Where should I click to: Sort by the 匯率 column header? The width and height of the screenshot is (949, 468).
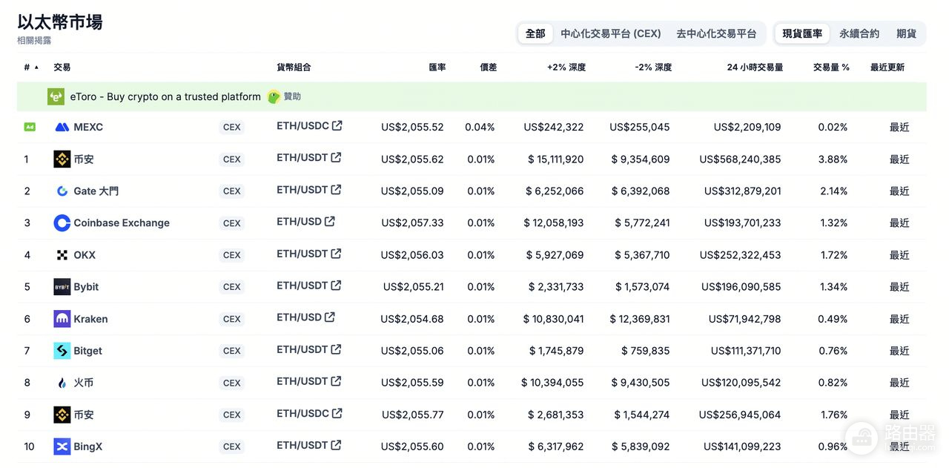click(437, 67)
